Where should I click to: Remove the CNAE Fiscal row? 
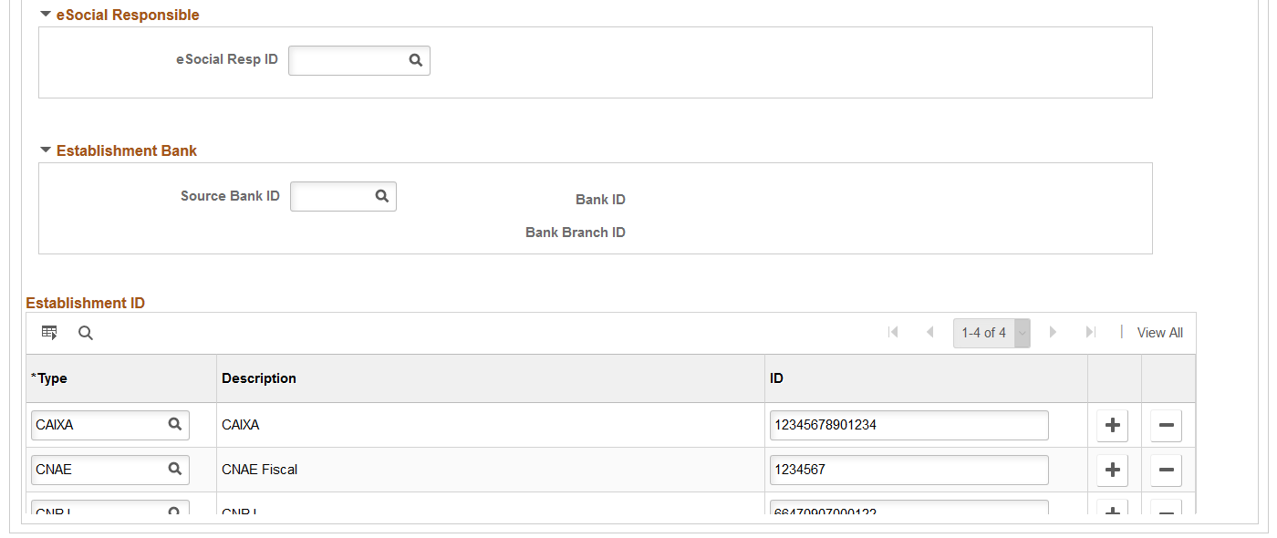click(x=1166, y=471)
